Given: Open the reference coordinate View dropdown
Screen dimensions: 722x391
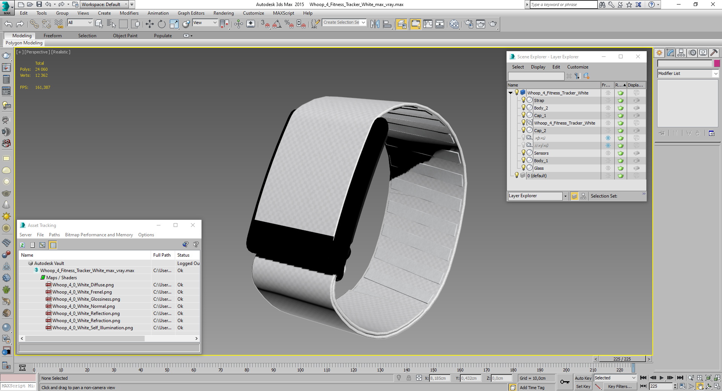Looking at the screenshot, I should 205,23.
